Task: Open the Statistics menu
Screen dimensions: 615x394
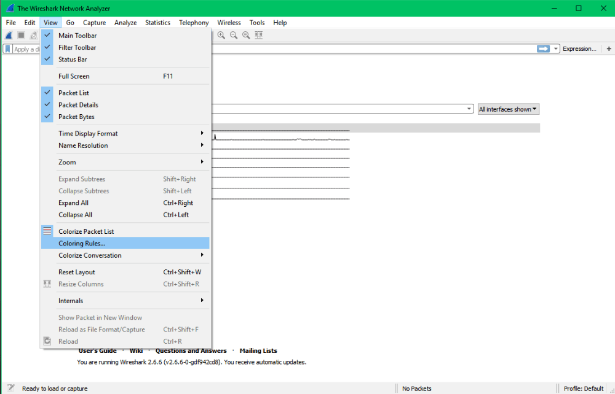Action: coord(157,23)
